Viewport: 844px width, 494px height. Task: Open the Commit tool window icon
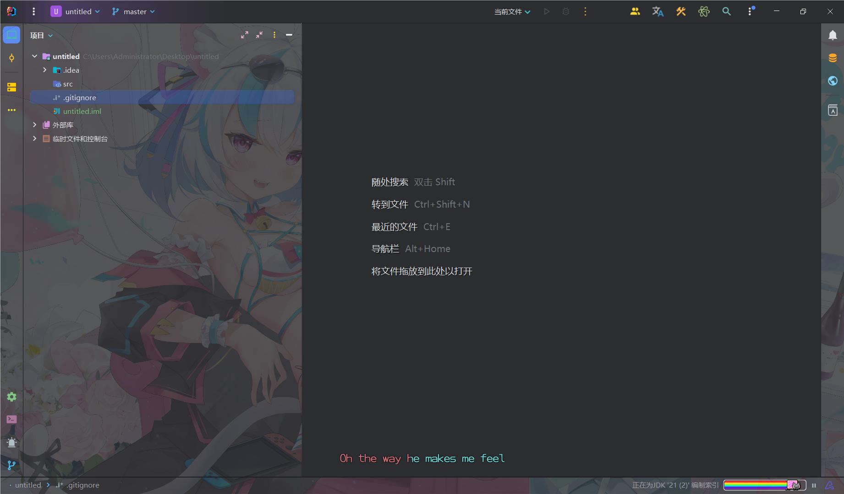[11, 58]
